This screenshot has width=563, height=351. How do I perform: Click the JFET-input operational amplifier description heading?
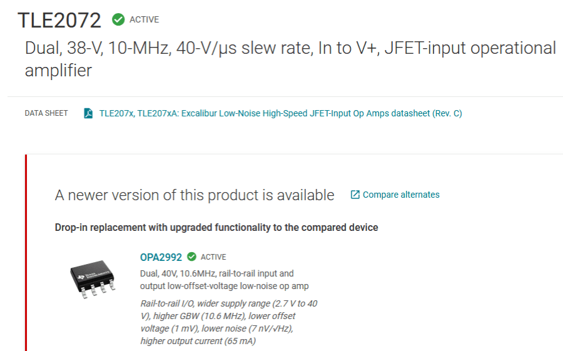290,59
